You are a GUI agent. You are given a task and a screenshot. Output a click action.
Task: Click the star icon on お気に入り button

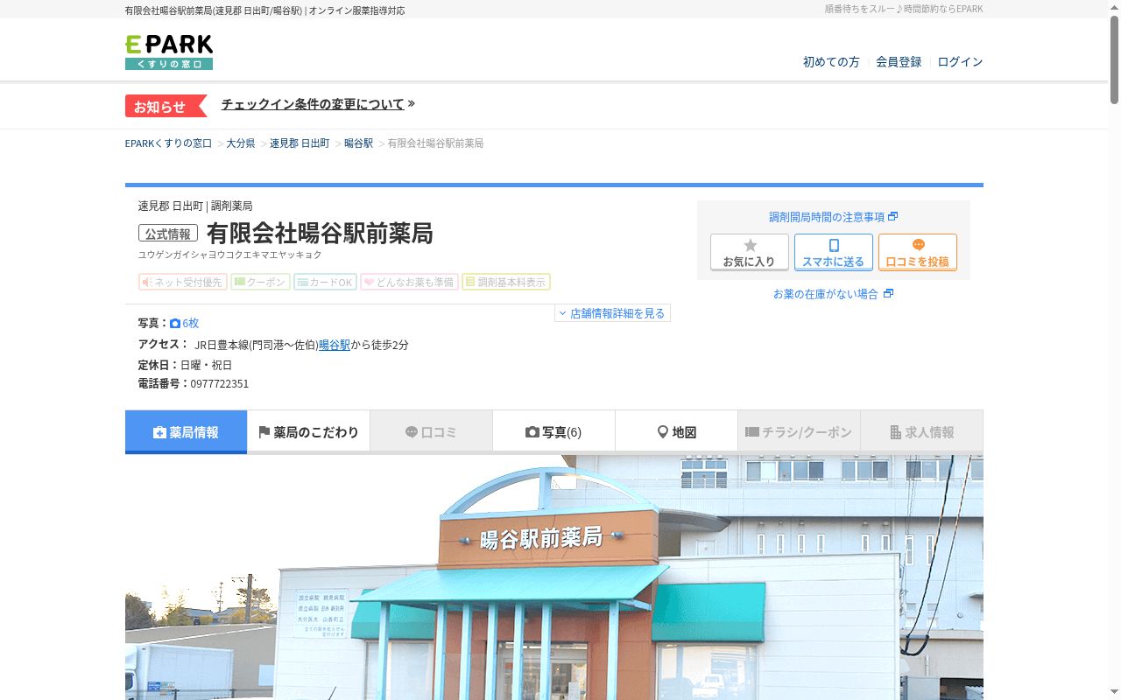point(750,246)
